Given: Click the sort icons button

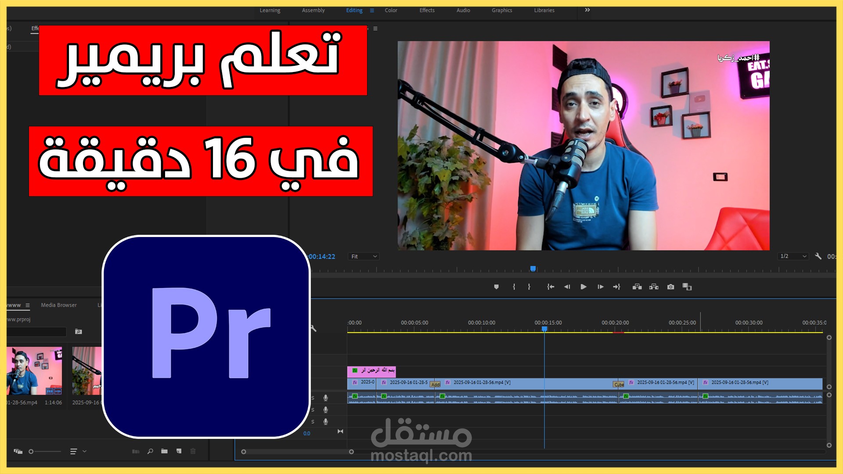Looking at the screenshot, I should click(73, 451).
